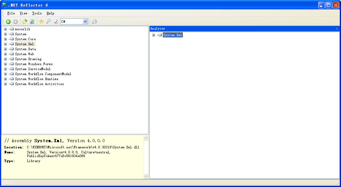Click the Options checklist toolbar icon
Image resolution: width=341 pixels, height=187 pixels.
(56, 22)
